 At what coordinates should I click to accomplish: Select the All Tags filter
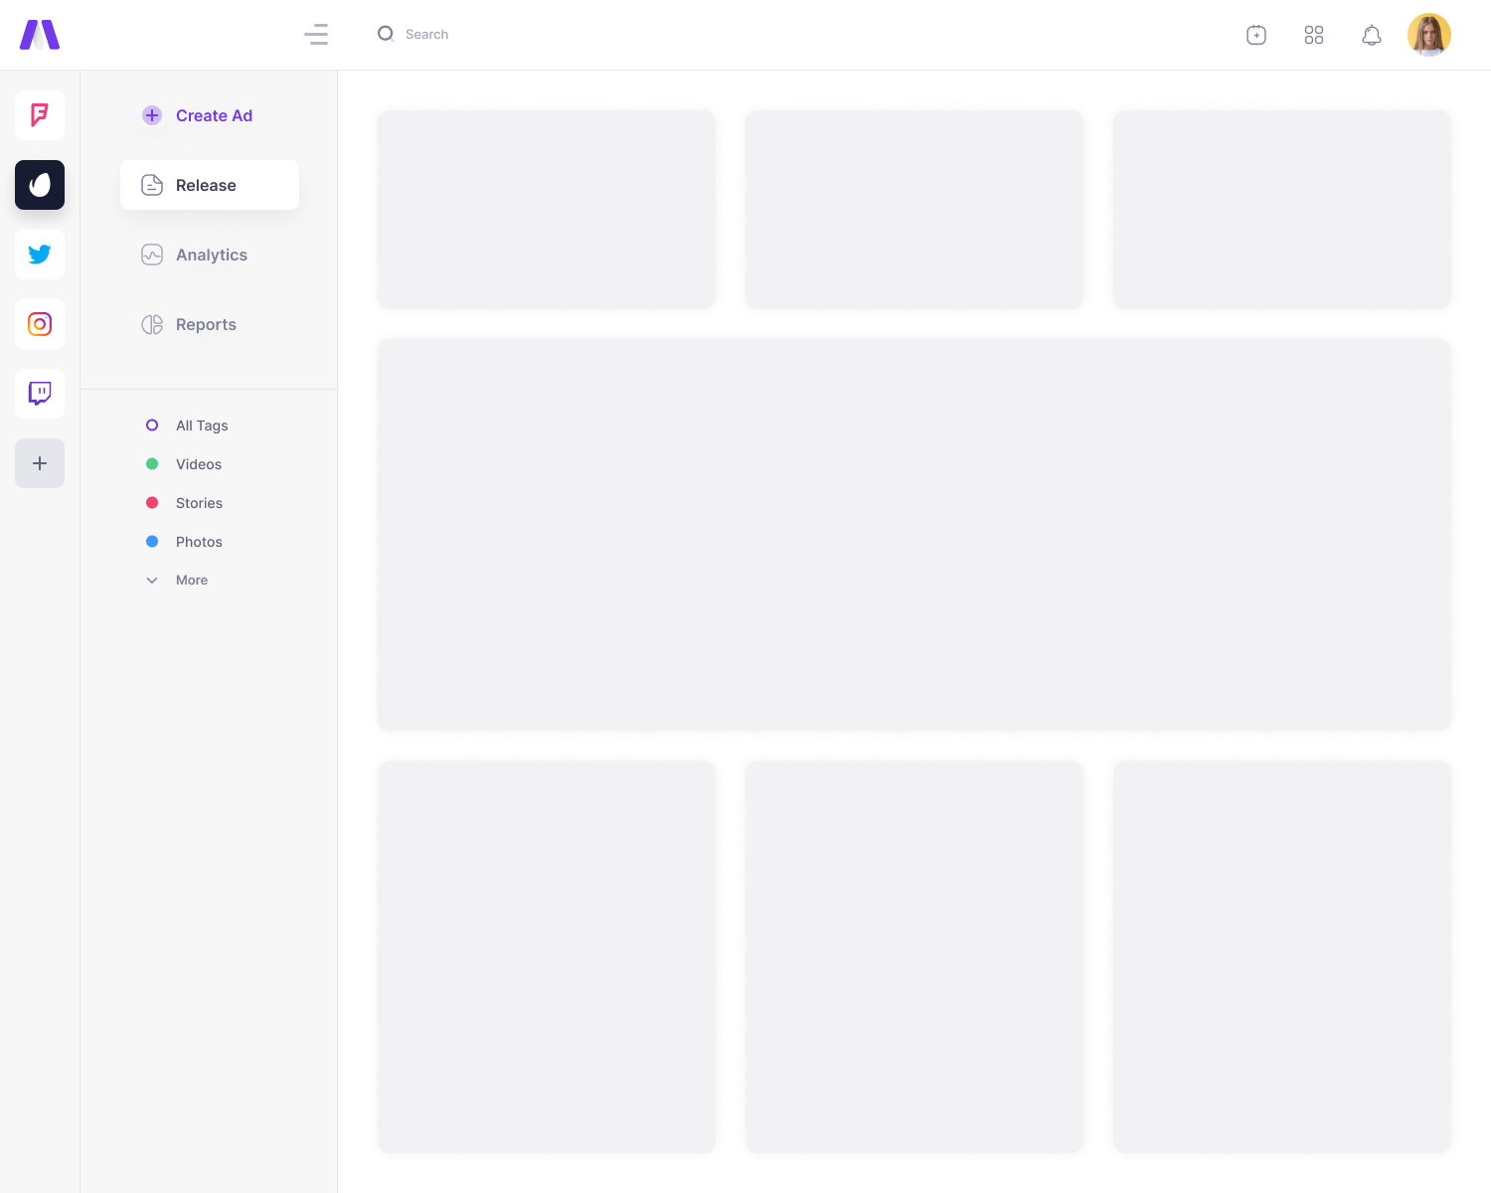201,426
